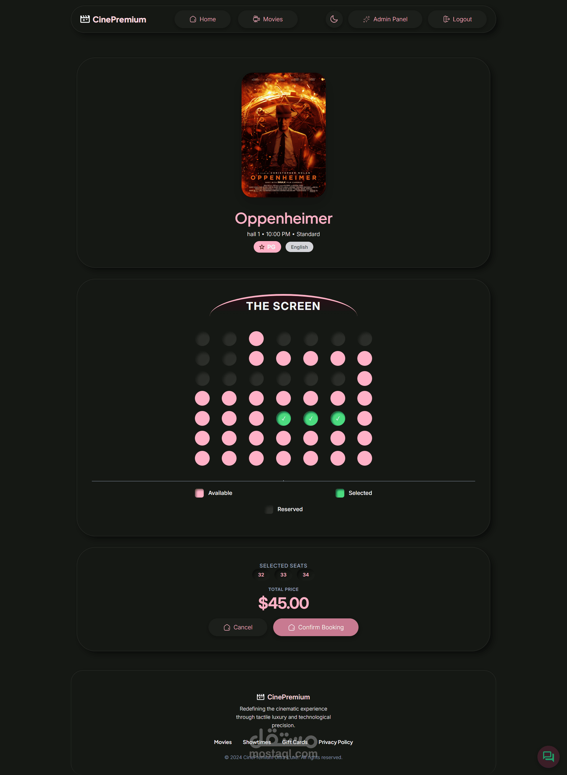Go to the Movies page from navbar
567x775 pixels.
click(268, 19)
